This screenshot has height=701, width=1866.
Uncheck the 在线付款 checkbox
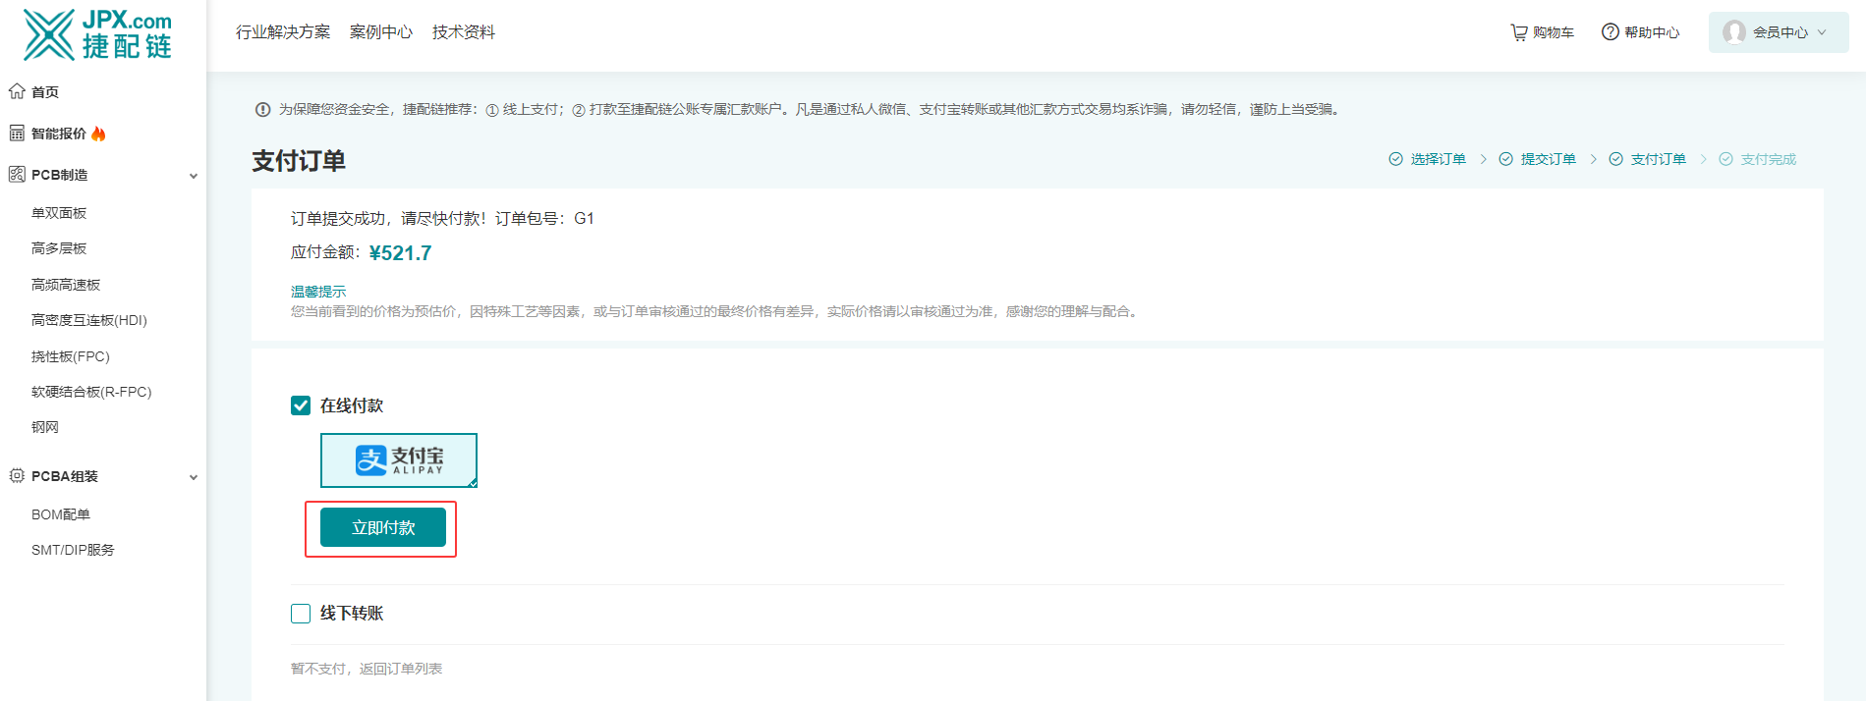[301, 405]
